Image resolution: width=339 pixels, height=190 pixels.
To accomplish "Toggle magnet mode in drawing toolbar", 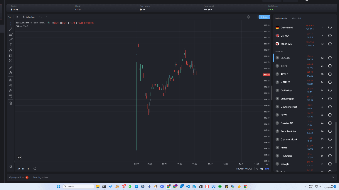I will pyautogui.click(x=11, y=80).
